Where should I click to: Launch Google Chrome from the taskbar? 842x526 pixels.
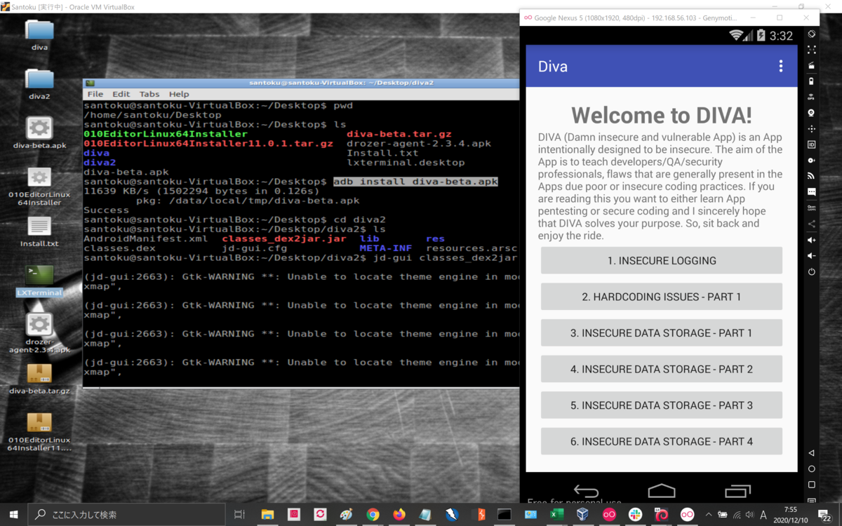click(373, 514)
